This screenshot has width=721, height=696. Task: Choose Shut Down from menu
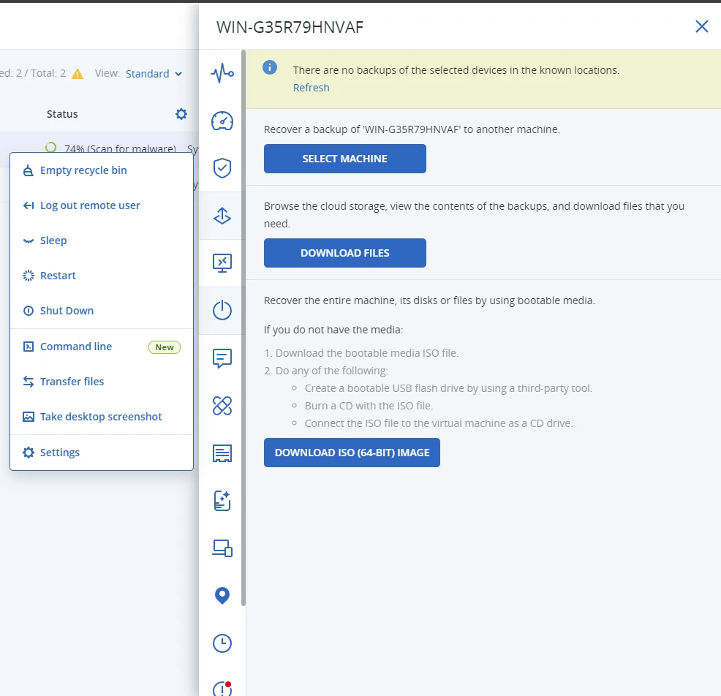(101, 311)
